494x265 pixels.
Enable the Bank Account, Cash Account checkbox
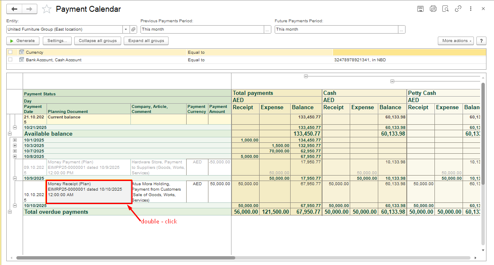pos(10,60)
